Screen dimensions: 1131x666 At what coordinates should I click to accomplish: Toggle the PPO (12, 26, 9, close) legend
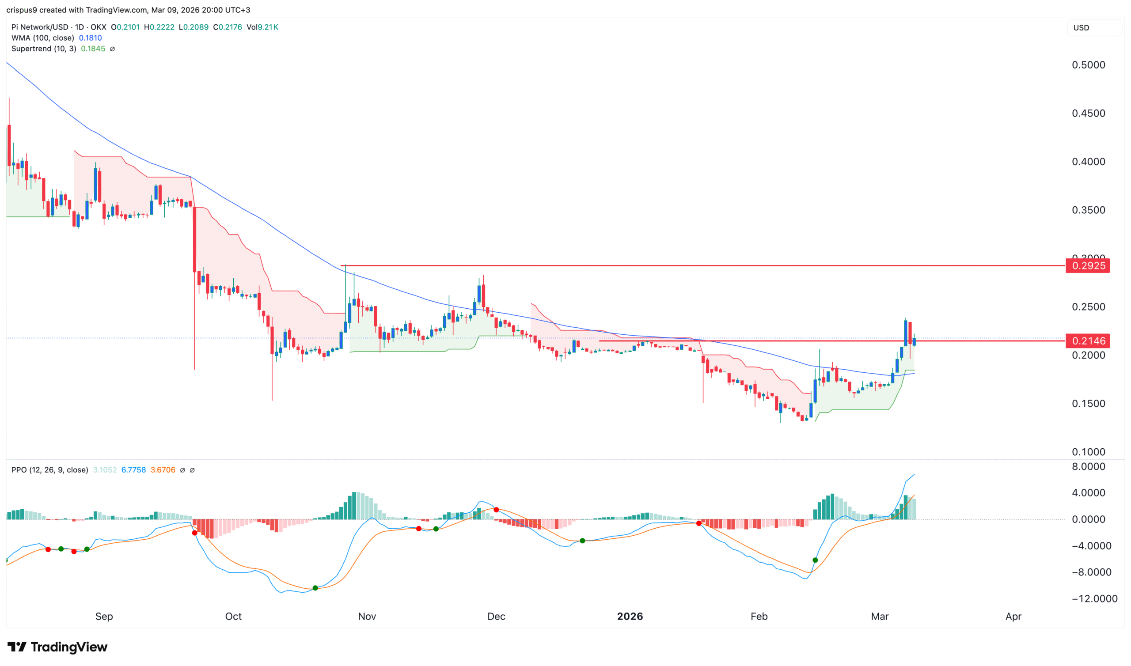coord(49,470)
